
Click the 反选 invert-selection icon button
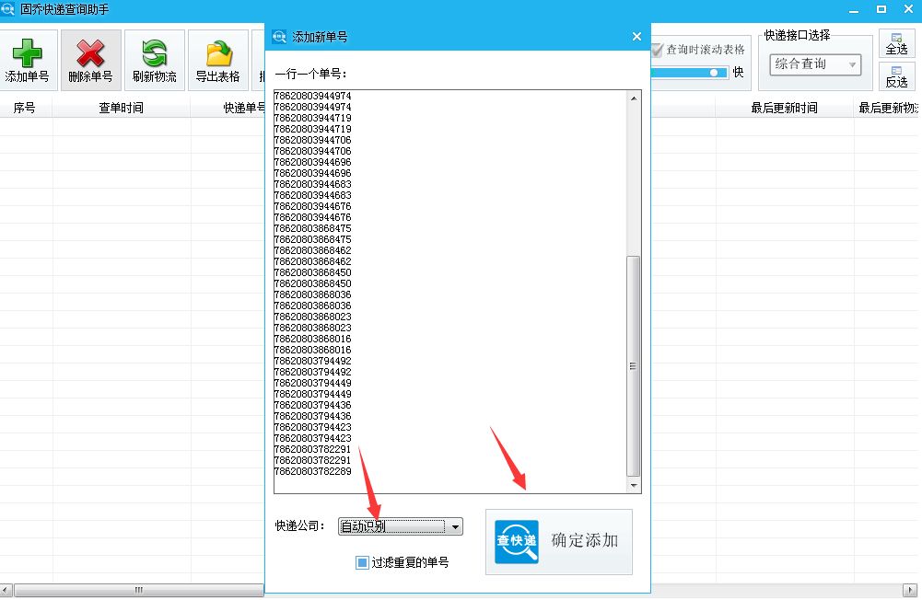tap(896, 79)
